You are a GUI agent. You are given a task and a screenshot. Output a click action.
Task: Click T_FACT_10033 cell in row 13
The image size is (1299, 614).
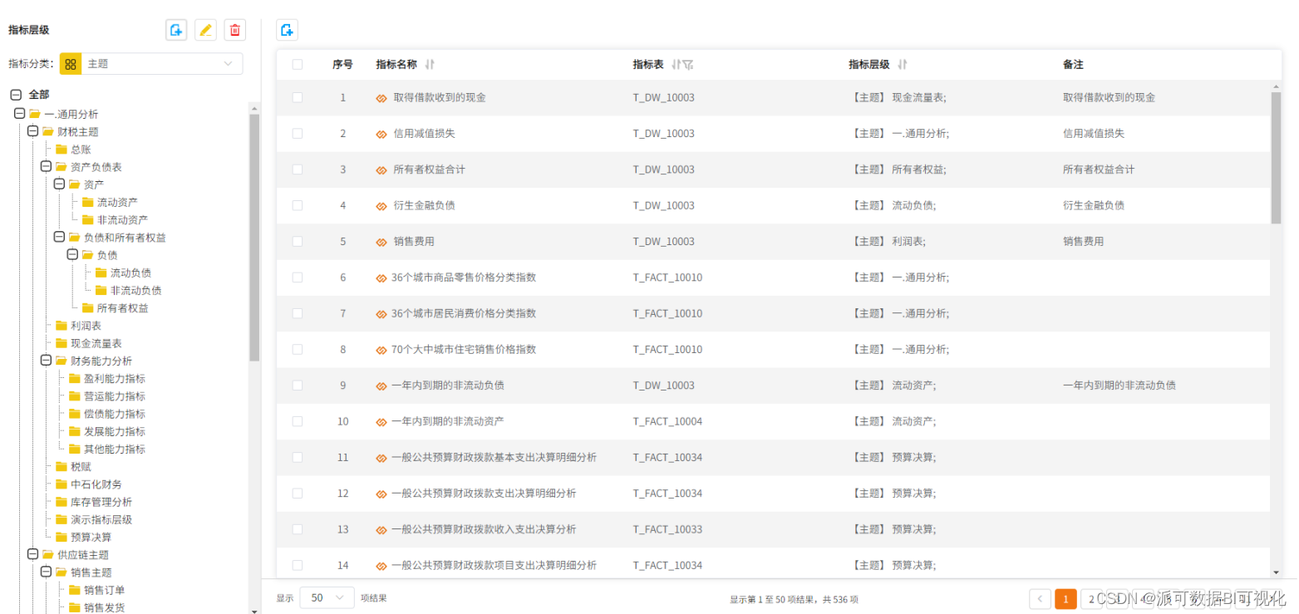667,529
